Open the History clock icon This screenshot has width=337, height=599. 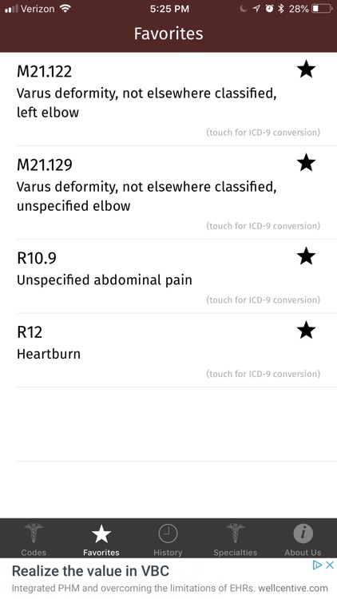(x=168, y=534)
